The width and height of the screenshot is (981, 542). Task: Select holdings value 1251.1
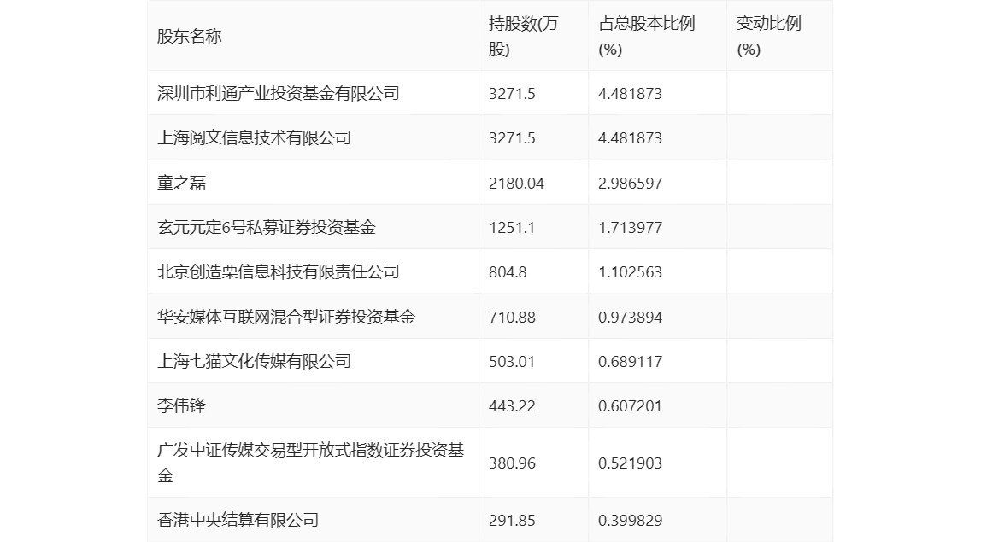pos(512,227)
